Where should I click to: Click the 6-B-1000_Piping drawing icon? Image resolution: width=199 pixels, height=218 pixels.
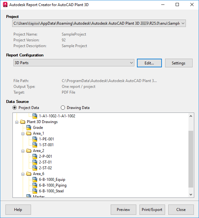click(x=35, y=185)
